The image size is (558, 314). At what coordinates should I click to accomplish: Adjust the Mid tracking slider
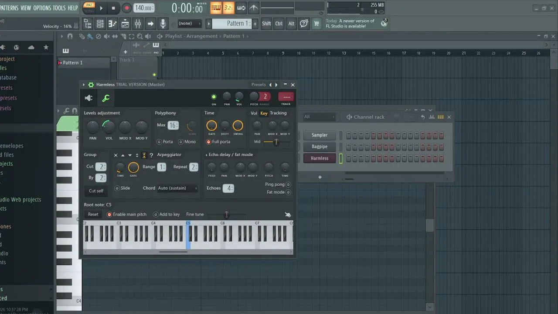(x=276, y=142)
